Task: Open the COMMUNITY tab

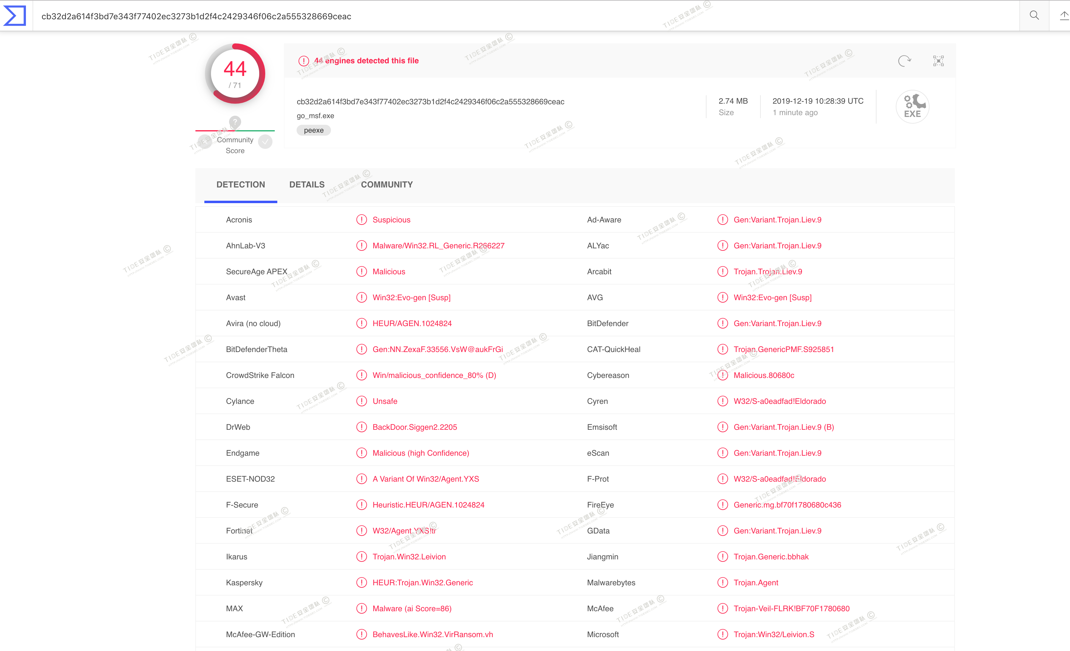Action: (386, 184)
